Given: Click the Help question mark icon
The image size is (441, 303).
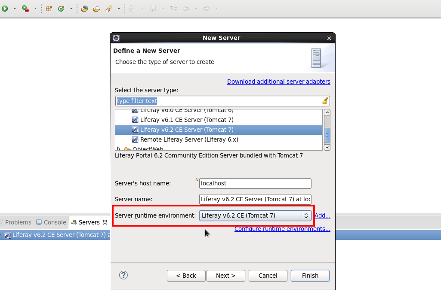Looking at the screenshot, I should 123,275.
